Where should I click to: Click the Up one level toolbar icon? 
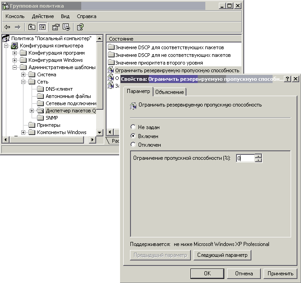click(32, 27)
